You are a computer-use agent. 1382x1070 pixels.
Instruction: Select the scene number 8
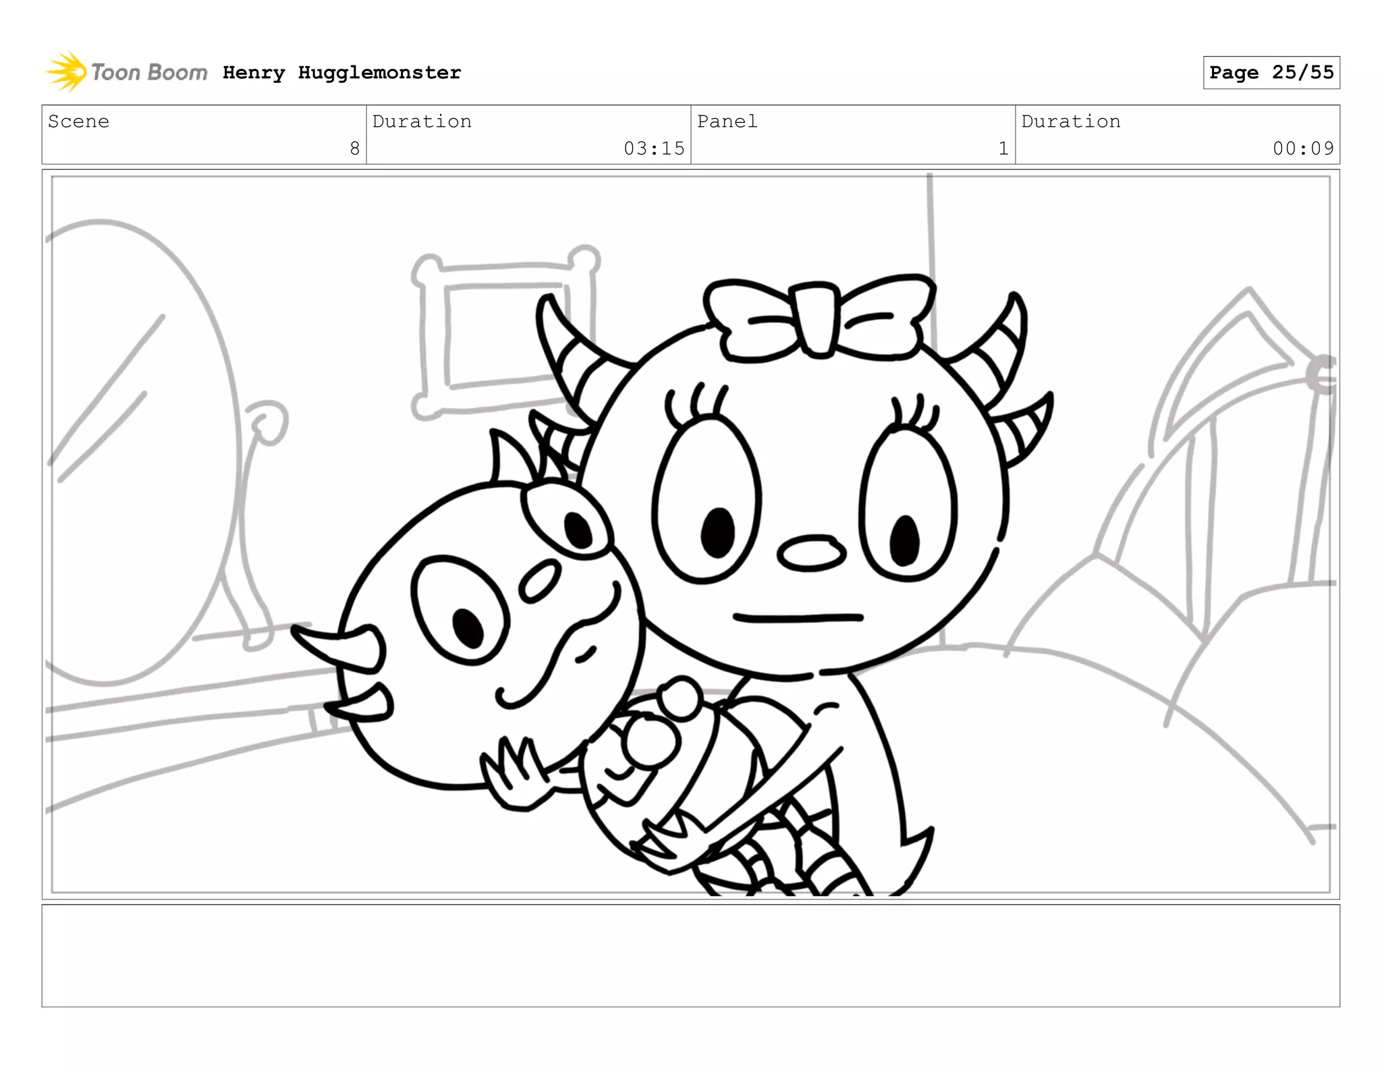click(x=355, y=148)
